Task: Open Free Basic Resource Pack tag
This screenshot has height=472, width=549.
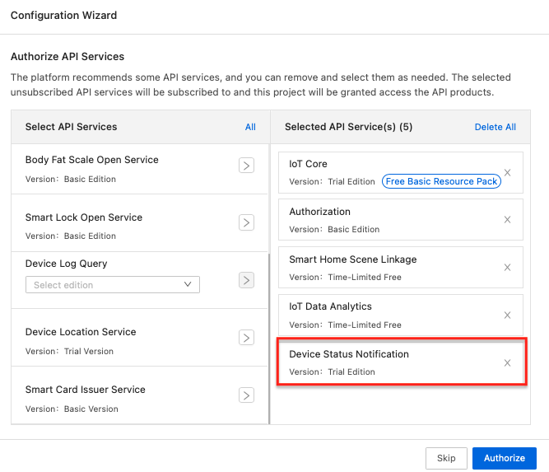Action: [441, 181]
